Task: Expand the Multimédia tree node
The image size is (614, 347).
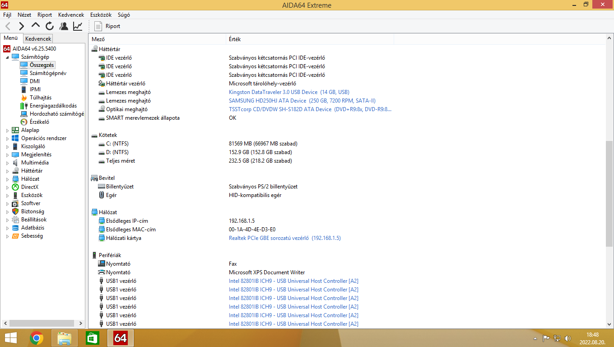Action: point(7,163)
